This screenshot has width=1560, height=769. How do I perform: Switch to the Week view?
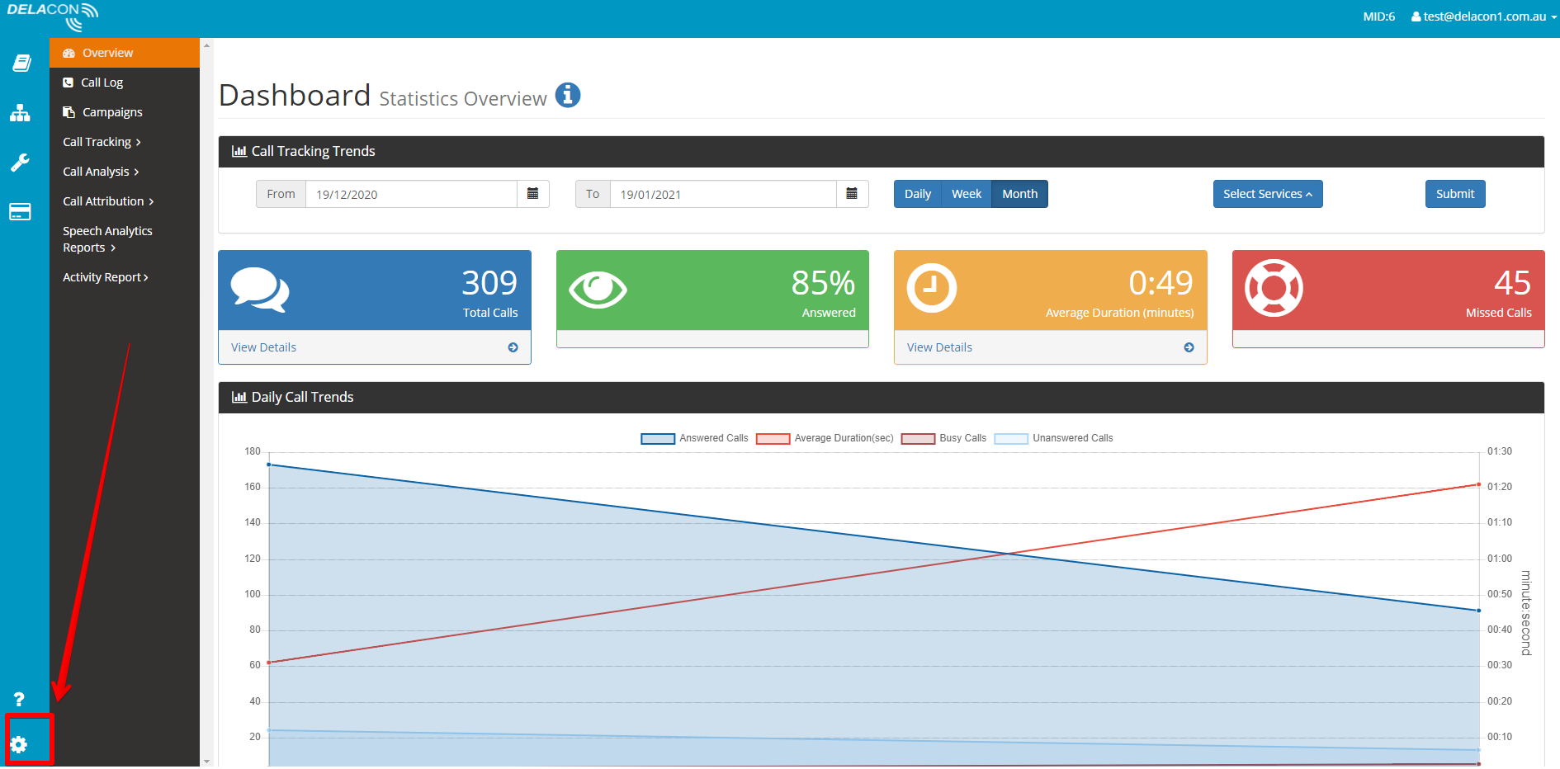coord(967,194)
